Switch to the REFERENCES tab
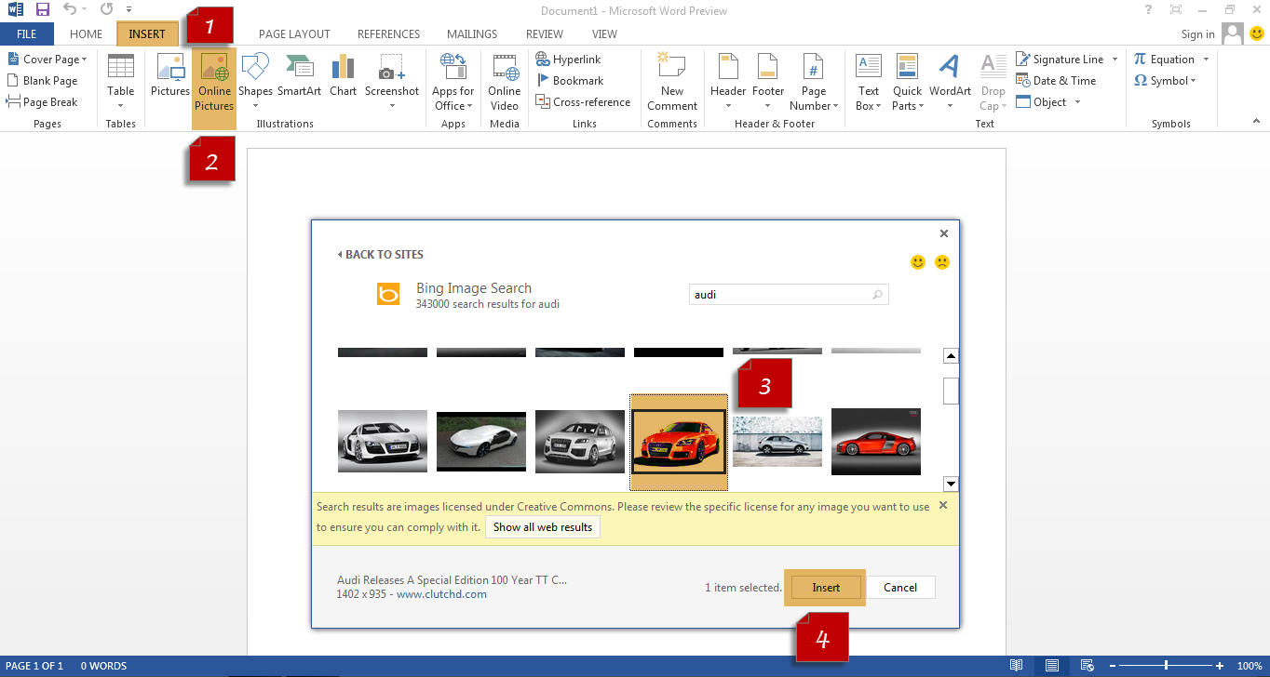The width and height of the screenshot is (1270, 677). point(388,34)
